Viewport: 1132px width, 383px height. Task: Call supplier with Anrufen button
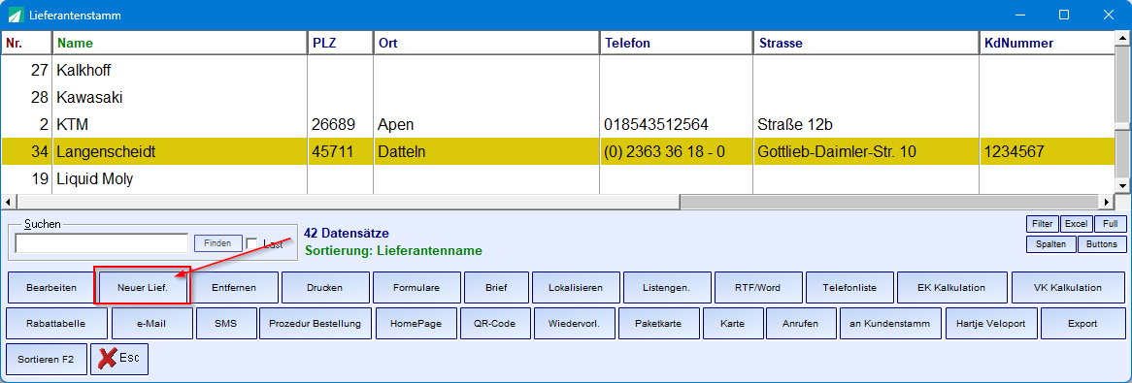click(801, 323)
